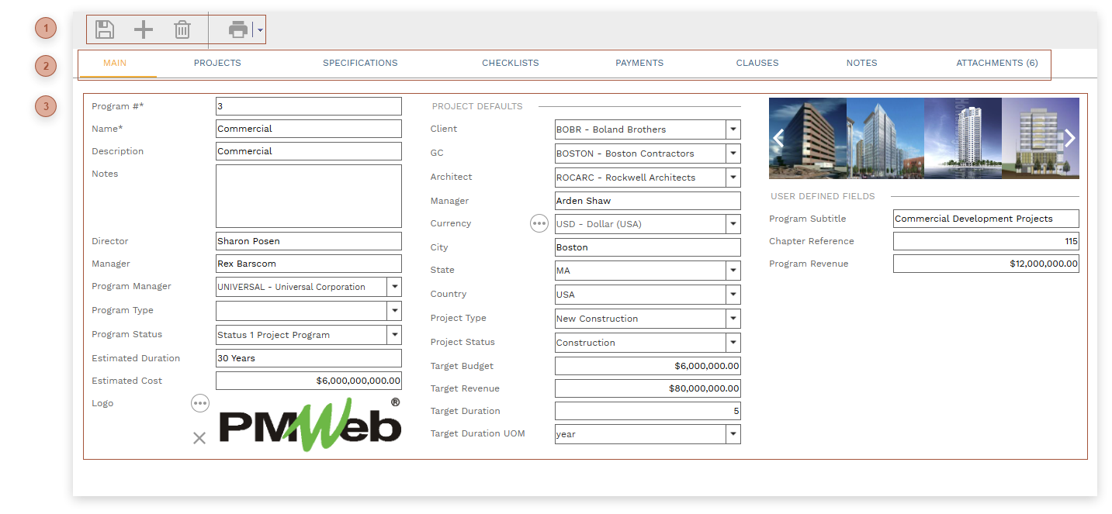Click the Print icon in toolbar
This screenshot has height=514, width=1112.
(x=238, y=30)
